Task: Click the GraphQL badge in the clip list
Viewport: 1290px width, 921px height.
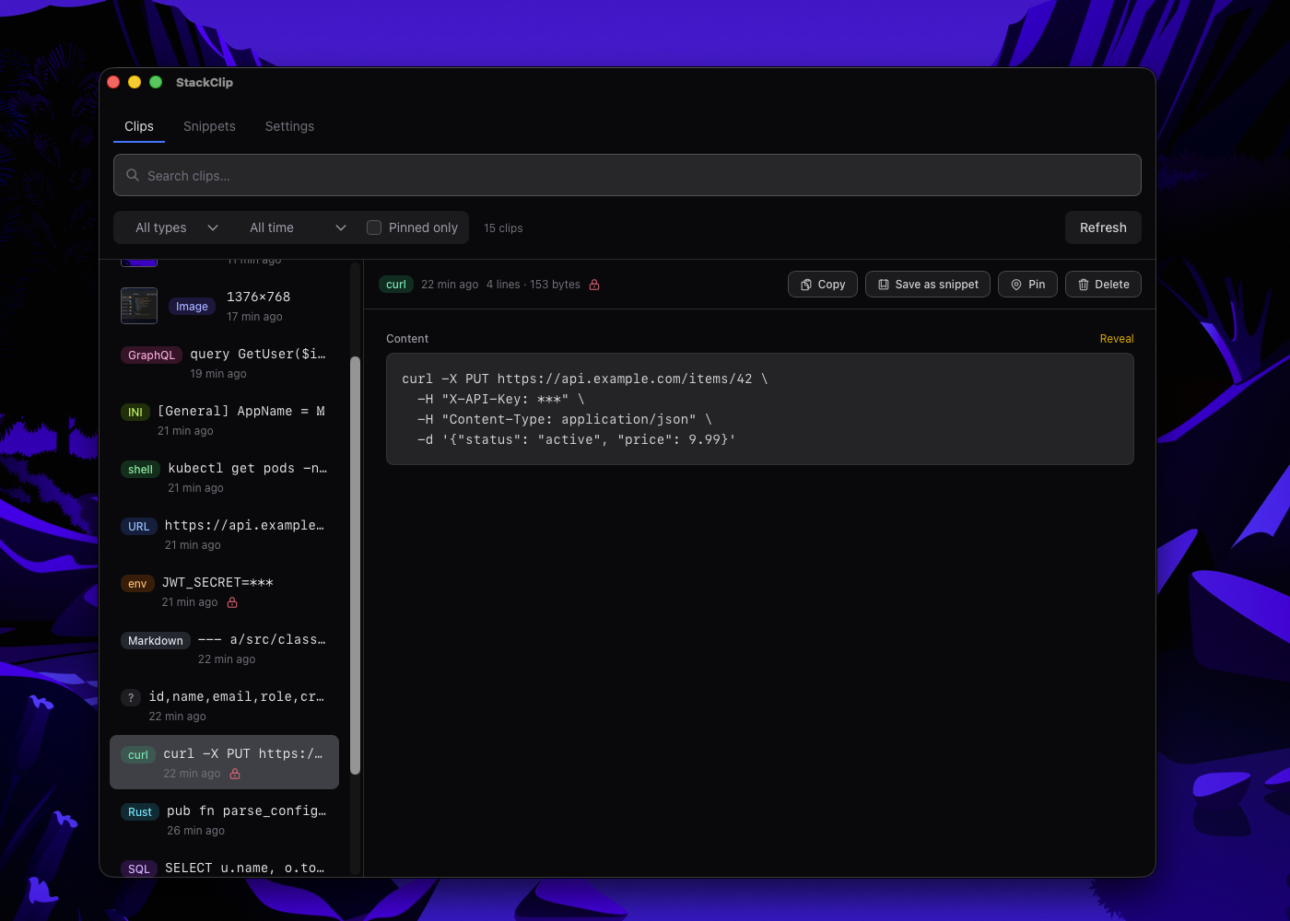Action: [x=150, y=355]
